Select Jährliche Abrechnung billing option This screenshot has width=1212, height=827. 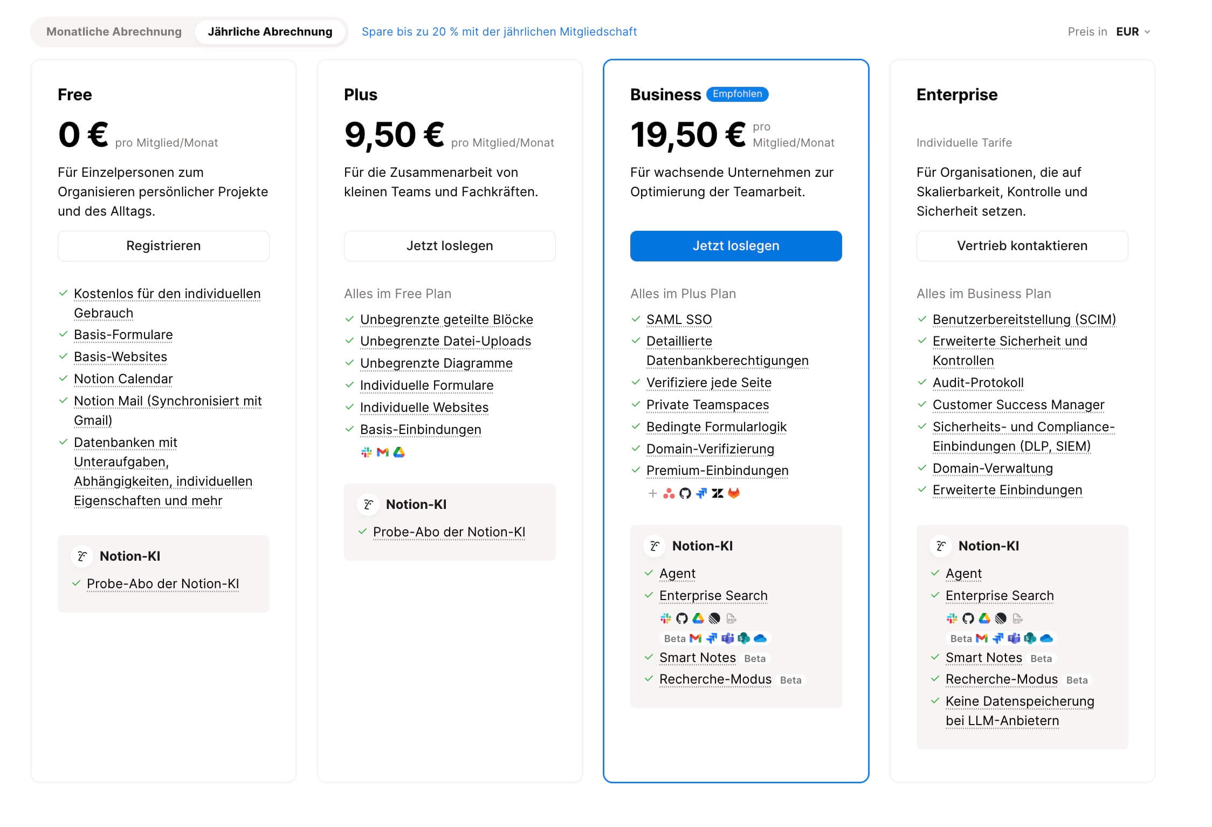[x=269, y=31]
